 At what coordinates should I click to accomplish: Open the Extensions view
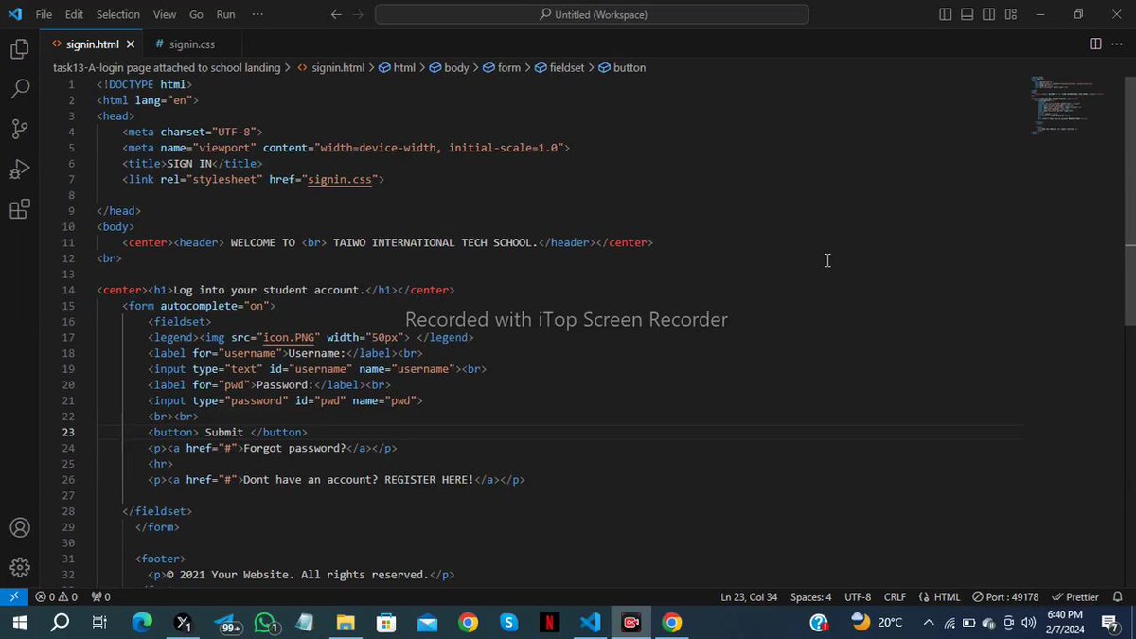[x=19, y=210]
